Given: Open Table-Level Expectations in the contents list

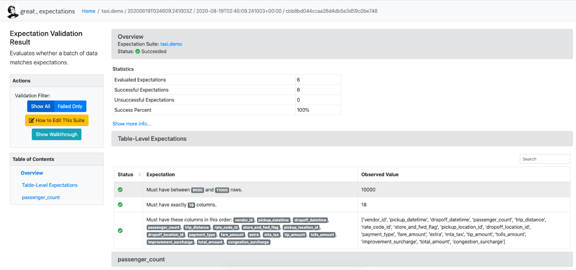Looking at the screenshot, I should pyautogui.click(x=50, y=185).
